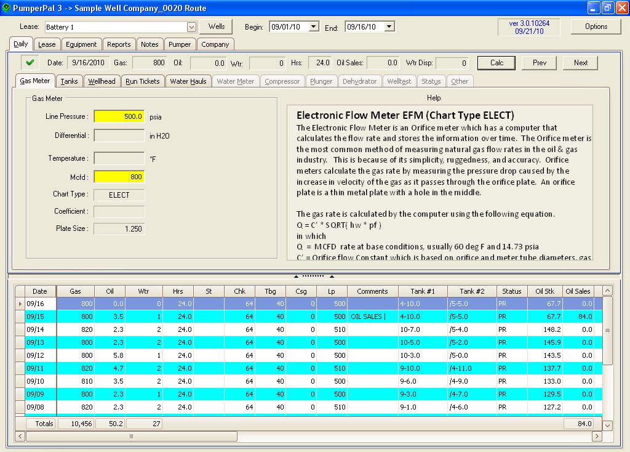Click the green checkmark icon beside Date
630x452 pixels.
click(29, 62)
